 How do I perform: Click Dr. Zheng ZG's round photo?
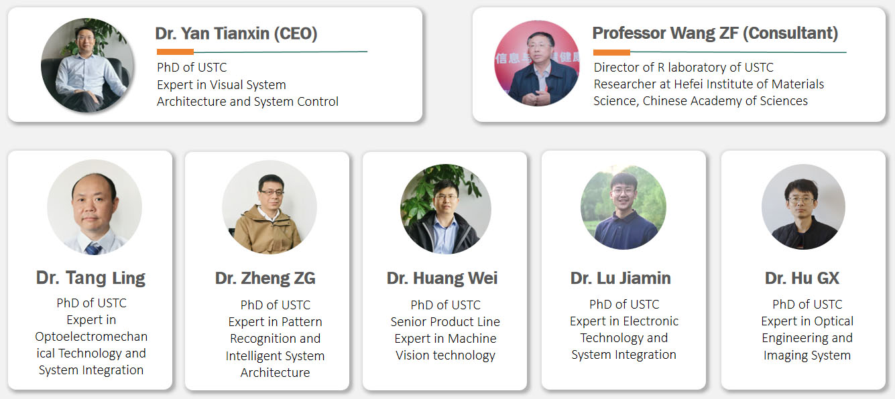click(267, 207)
